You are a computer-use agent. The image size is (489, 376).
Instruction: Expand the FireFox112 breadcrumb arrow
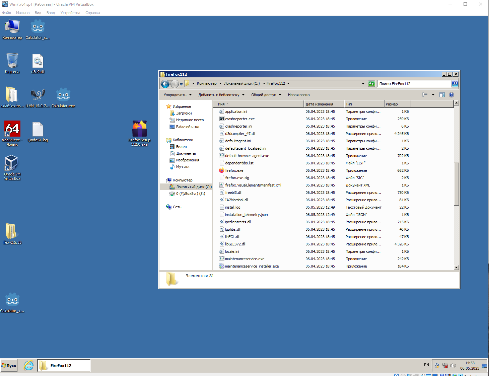tap(288, 84)
